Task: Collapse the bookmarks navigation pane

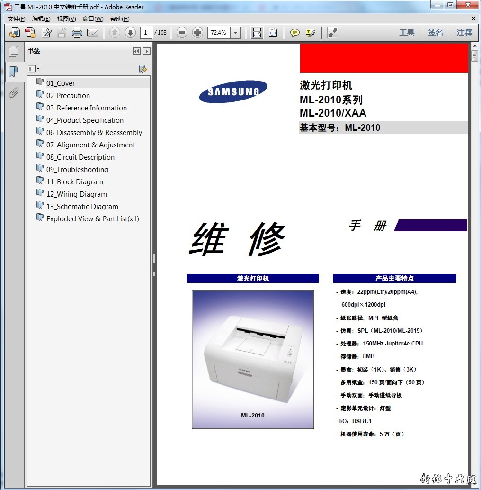Action: coord(137,51)
